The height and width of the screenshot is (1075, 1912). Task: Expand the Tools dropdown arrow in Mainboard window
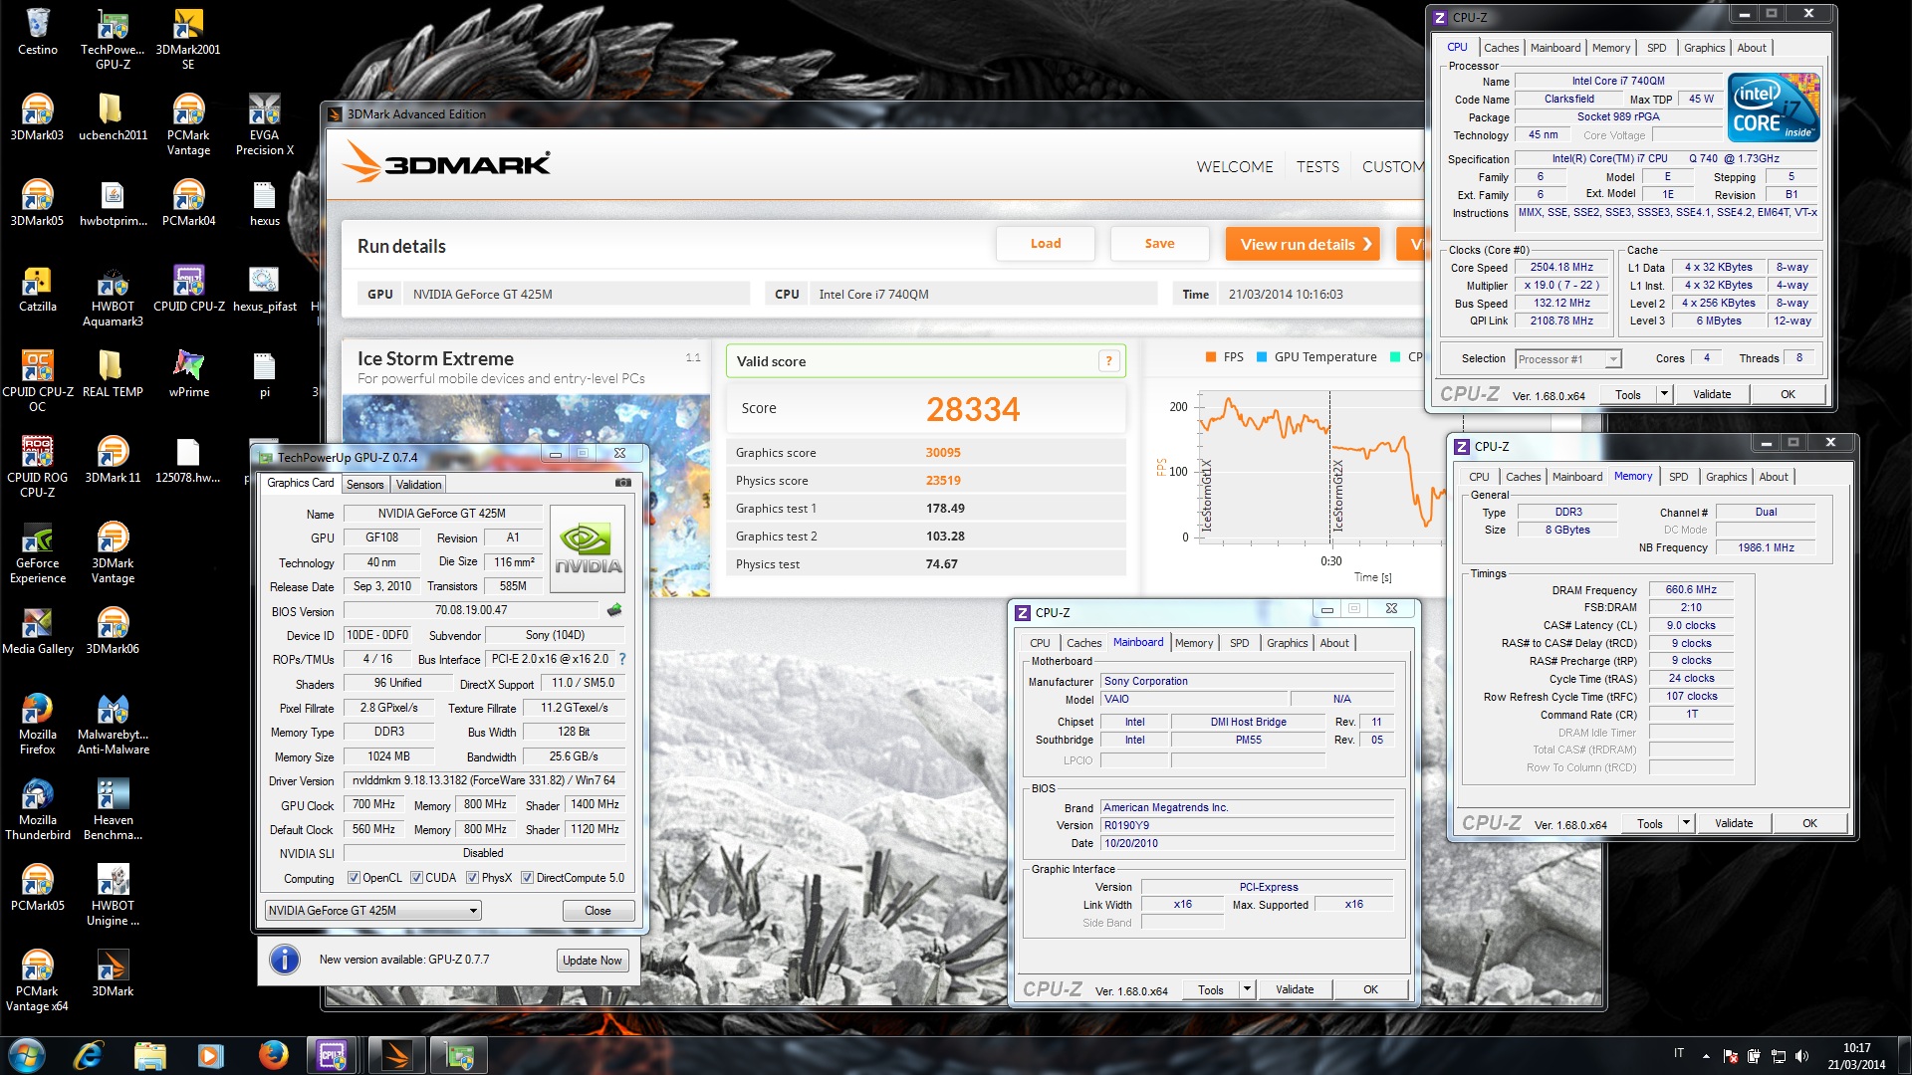(x=1246, y=989)
